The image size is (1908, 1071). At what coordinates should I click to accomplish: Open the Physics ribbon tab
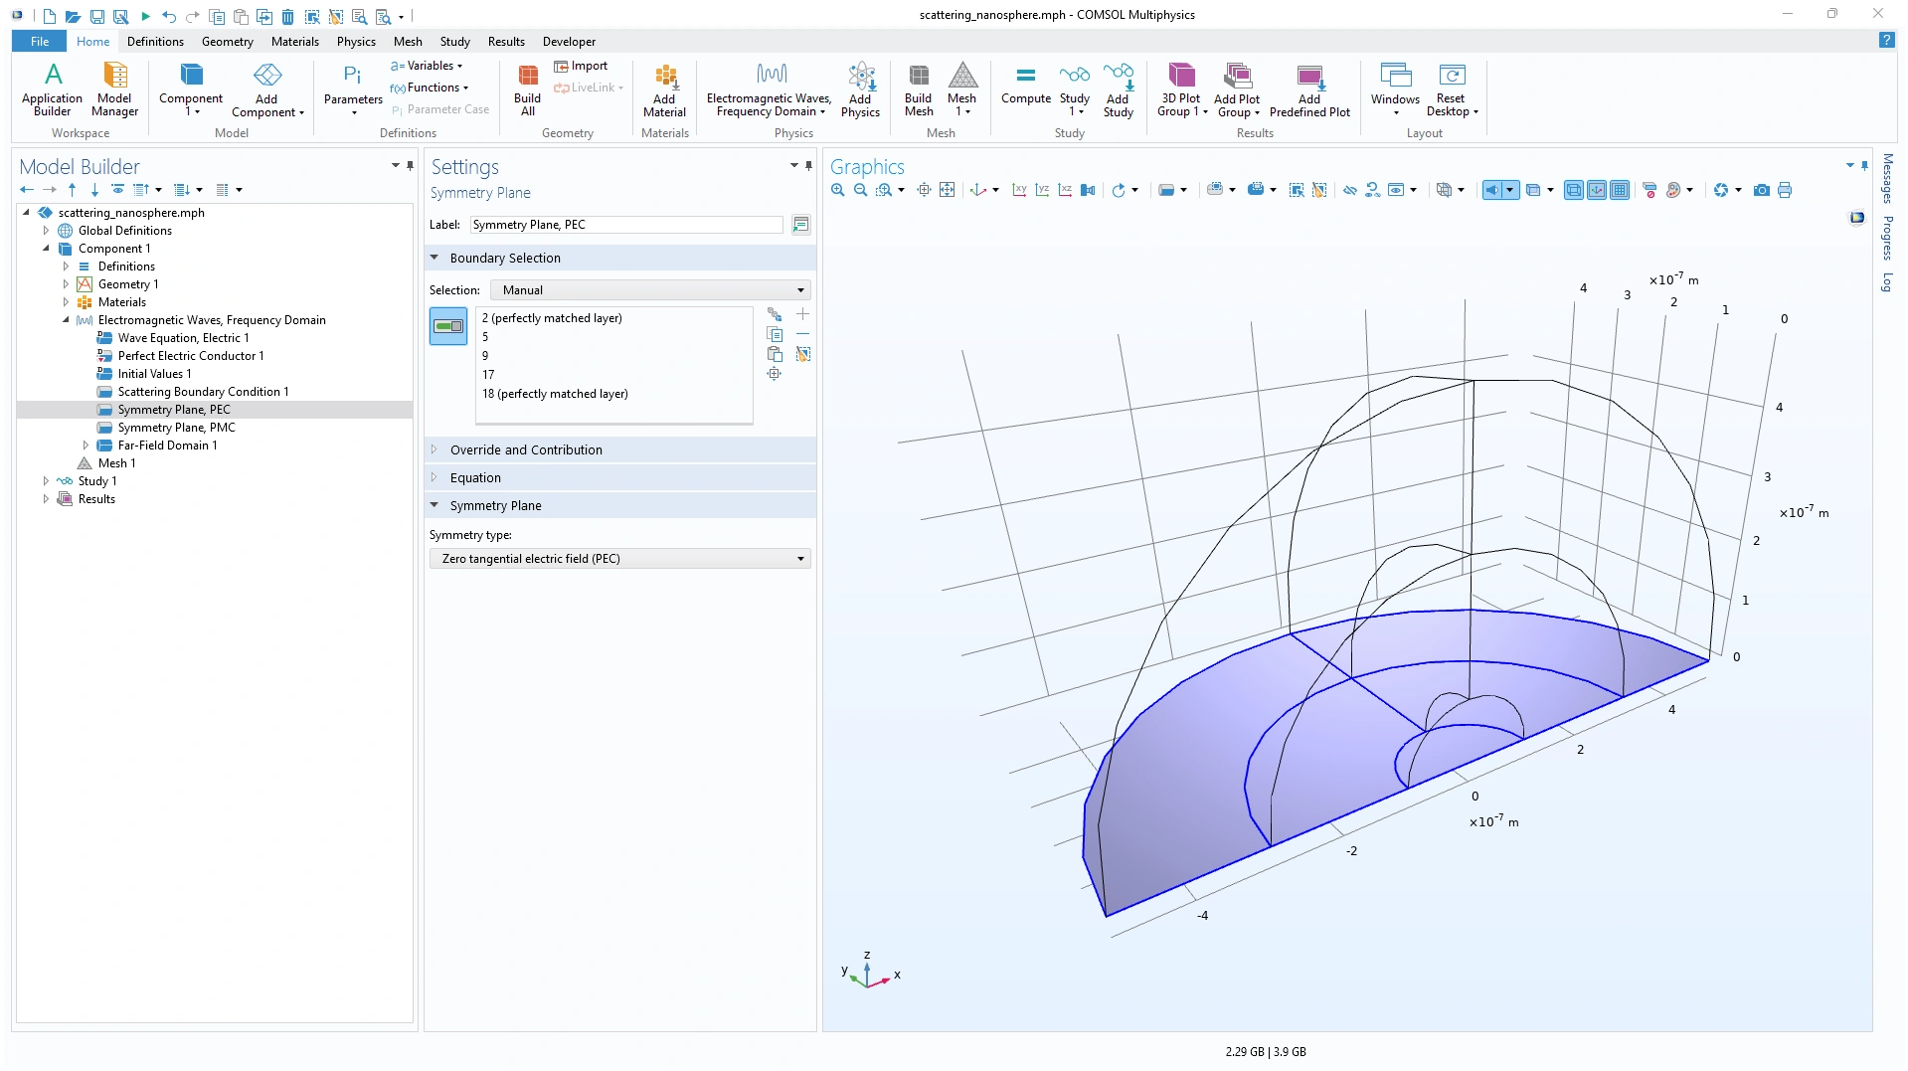pyautogui.click(x=355, y=42)
